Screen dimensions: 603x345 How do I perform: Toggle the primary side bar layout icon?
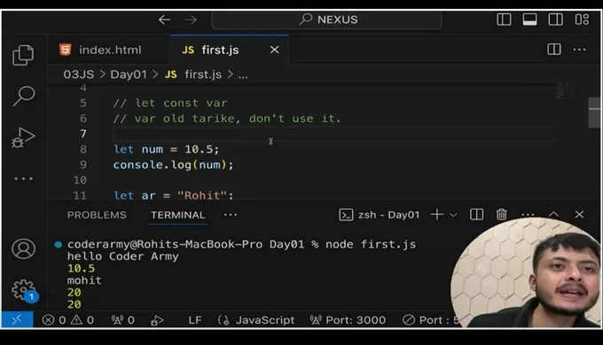(504, 19)
